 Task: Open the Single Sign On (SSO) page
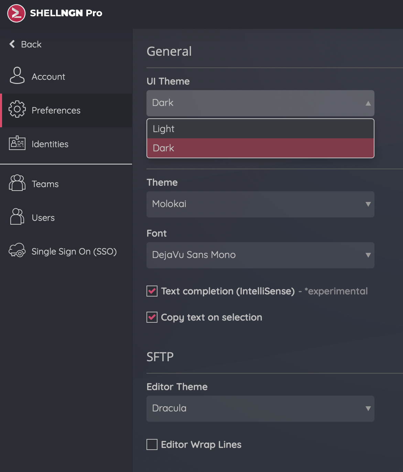click(x=74, y=251)
